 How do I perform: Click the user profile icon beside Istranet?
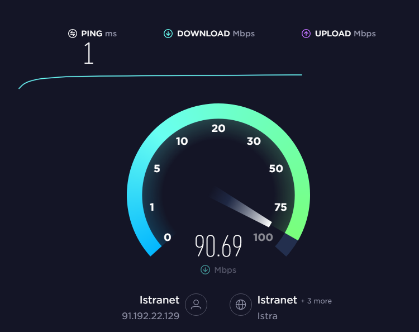click(x=196, y=305)
